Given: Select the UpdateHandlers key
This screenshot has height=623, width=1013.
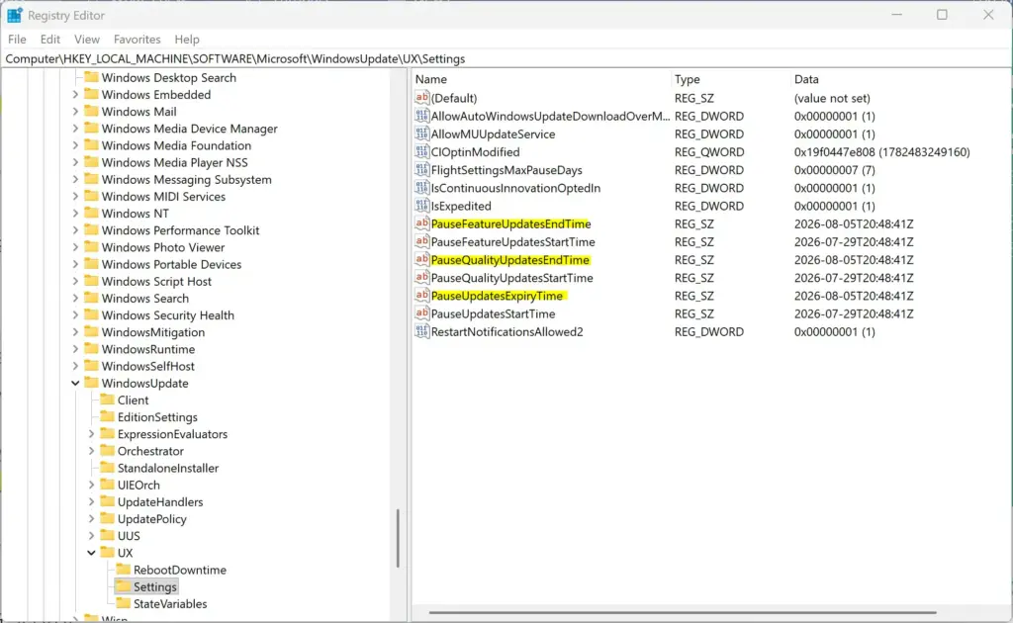Looking at the screenshot, I should click(160, 501).
